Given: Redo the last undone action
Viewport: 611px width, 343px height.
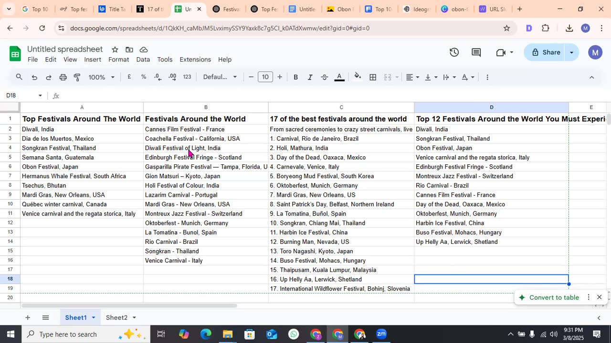Looking at the screenshot, I should click(x=49, y=77).
